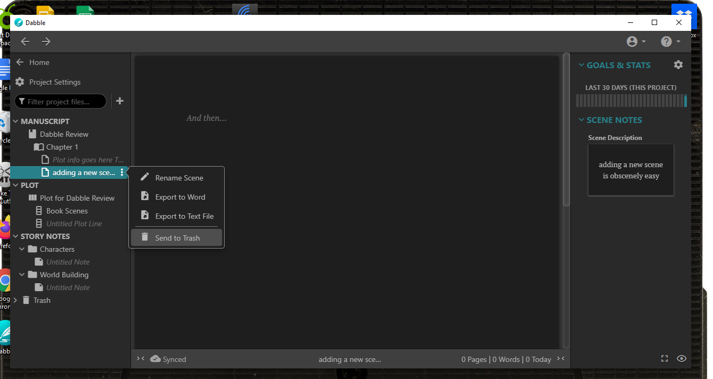
Task: Collapse the MANUSCRIPT section
Action: pyautogui.click(x=15, y=121)
